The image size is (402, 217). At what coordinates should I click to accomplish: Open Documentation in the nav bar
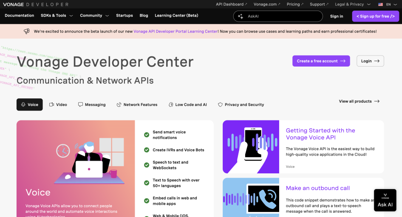click(x=19, y=16)
